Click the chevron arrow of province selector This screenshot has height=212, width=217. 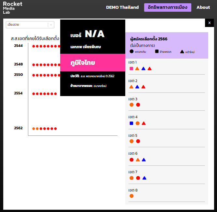[x=51, y=25]
